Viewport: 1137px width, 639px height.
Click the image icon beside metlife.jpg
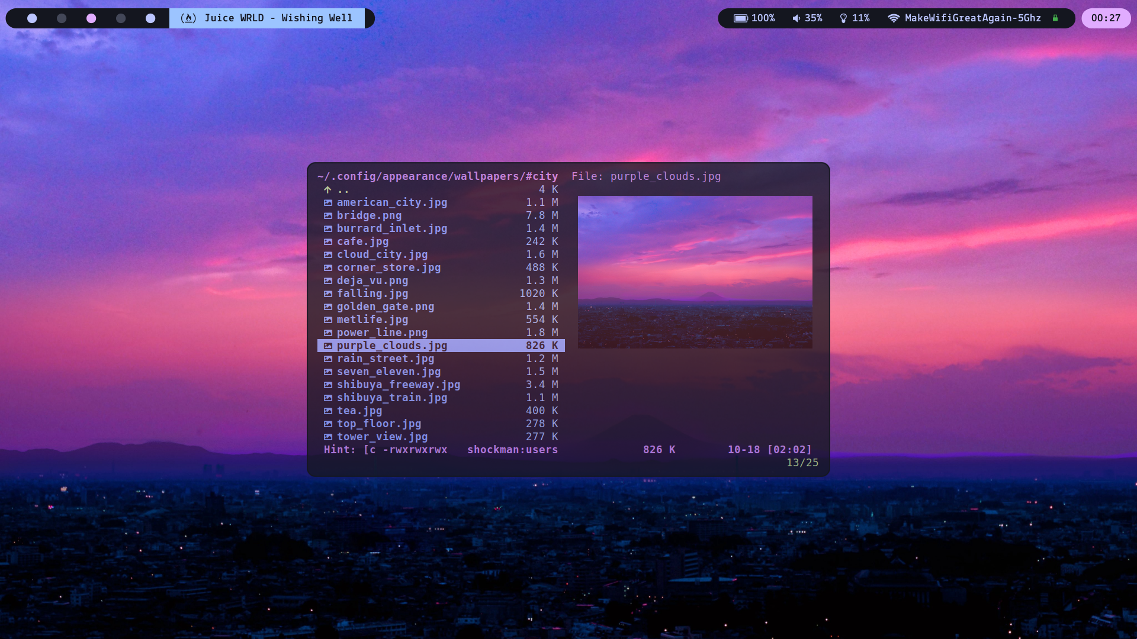click(328, 319)
